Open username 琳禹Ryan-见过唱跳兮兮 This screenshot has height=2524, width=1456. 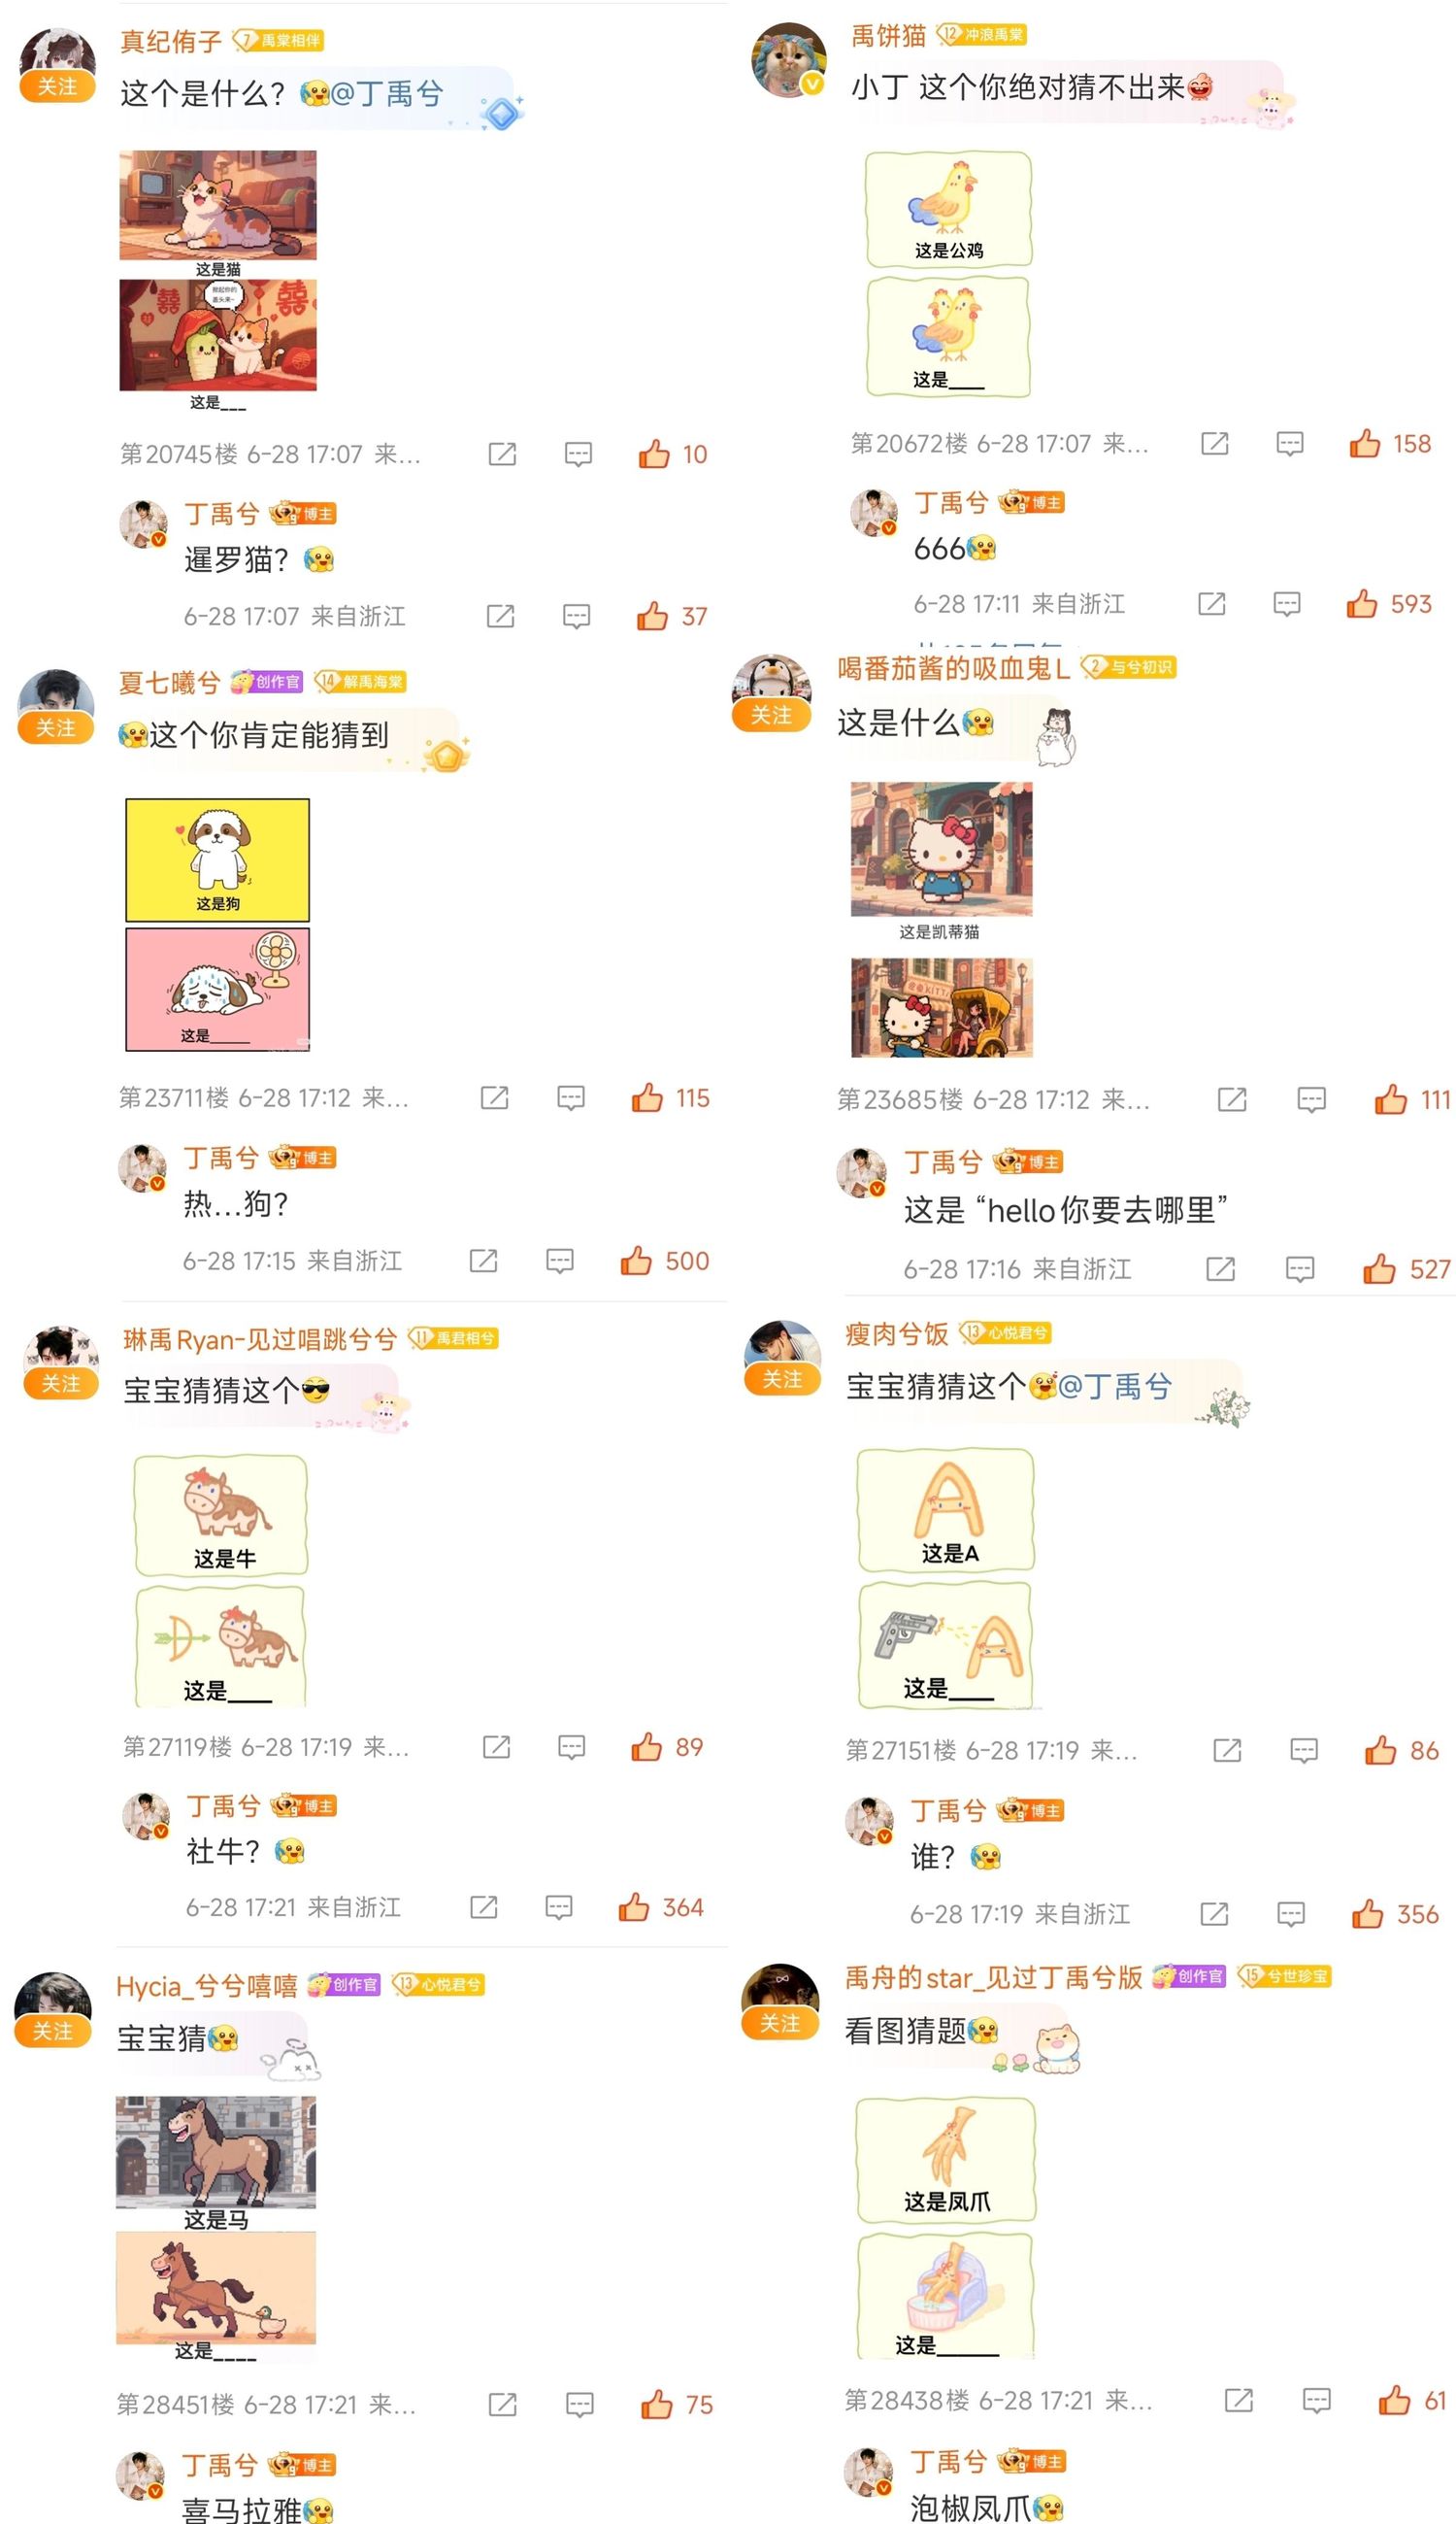(x=260, y=1339)
